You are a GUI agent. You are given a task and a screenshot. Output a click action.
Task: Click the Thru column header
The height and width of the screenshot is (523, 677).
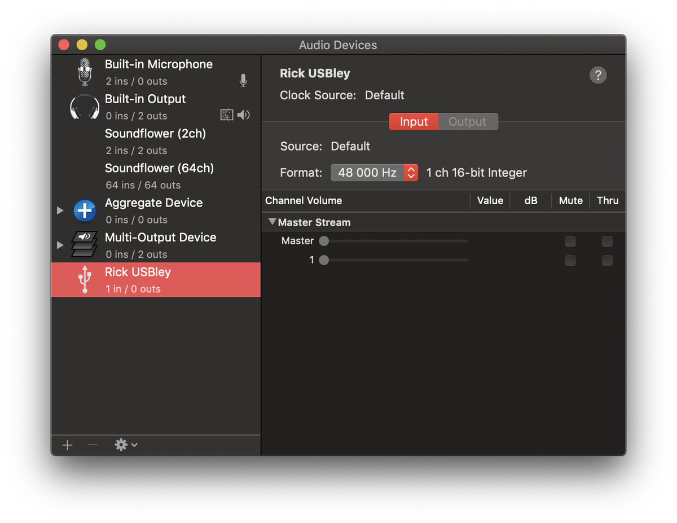coord(608,200)
